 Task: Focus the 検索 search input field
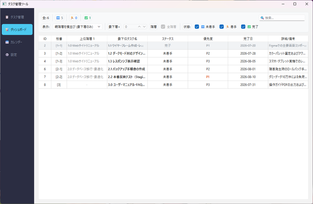(284, 18)
